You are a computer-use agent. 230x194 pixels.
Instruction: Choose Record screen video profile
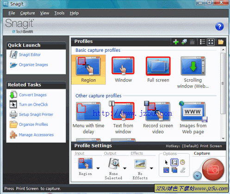coord(158,118)
